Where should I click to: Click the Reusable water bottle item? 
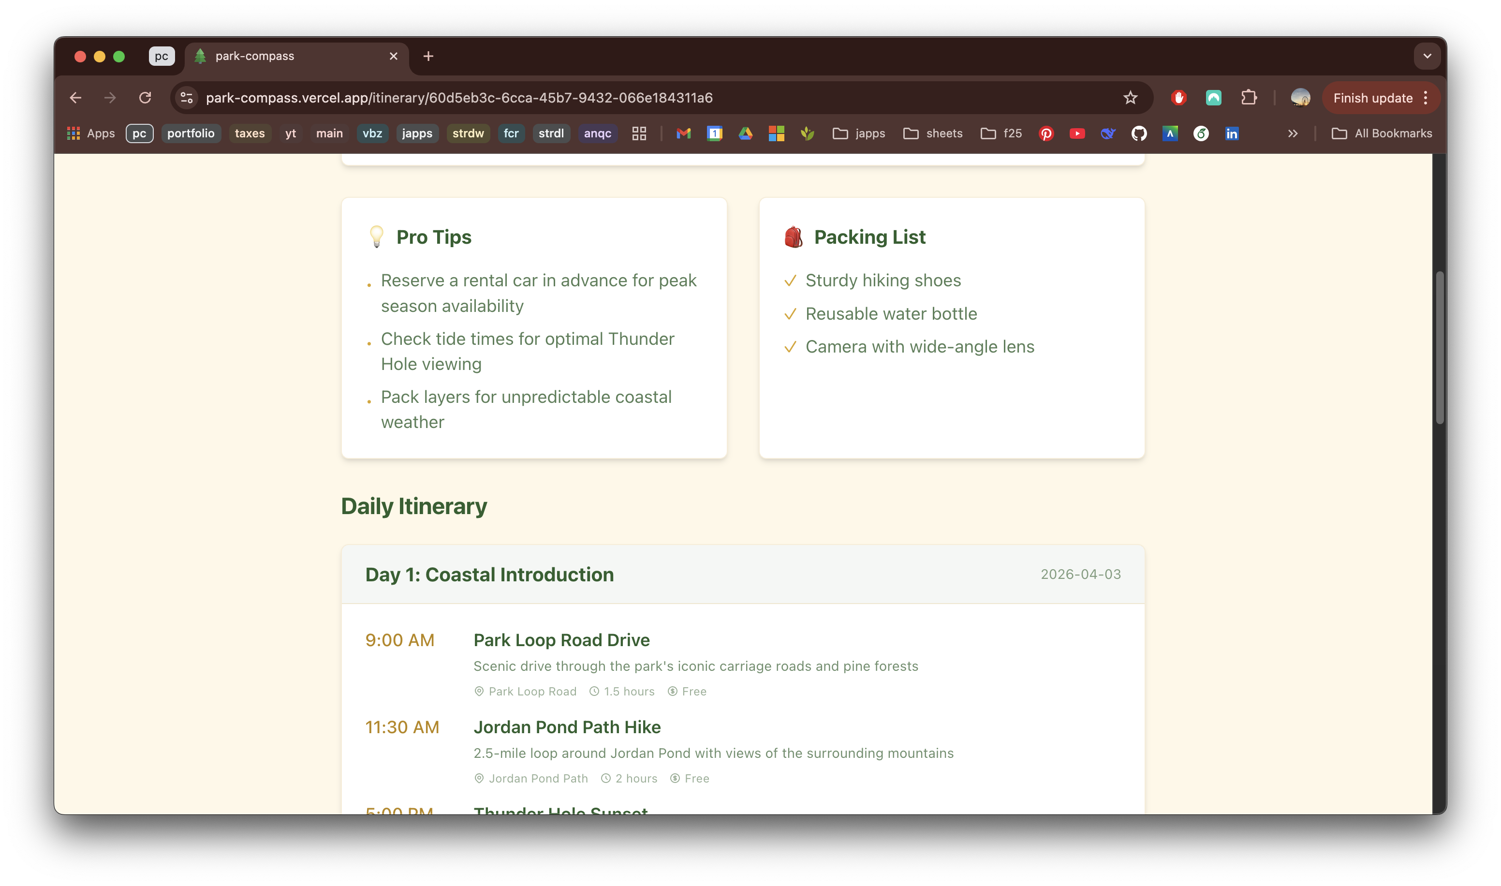891,314
